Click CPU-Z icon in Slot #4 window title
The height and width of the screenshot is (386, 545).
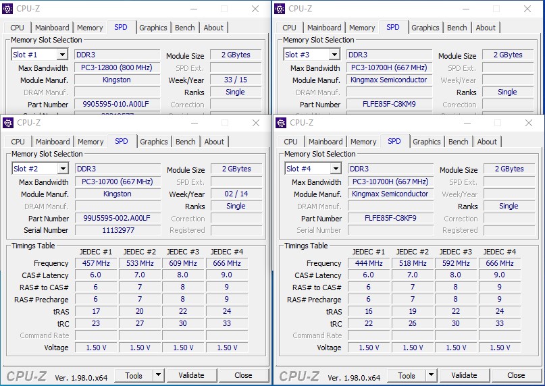(280, 123)
